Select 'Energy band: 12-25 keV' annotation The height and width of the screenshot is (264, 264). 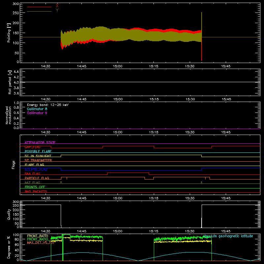point(48,105)
